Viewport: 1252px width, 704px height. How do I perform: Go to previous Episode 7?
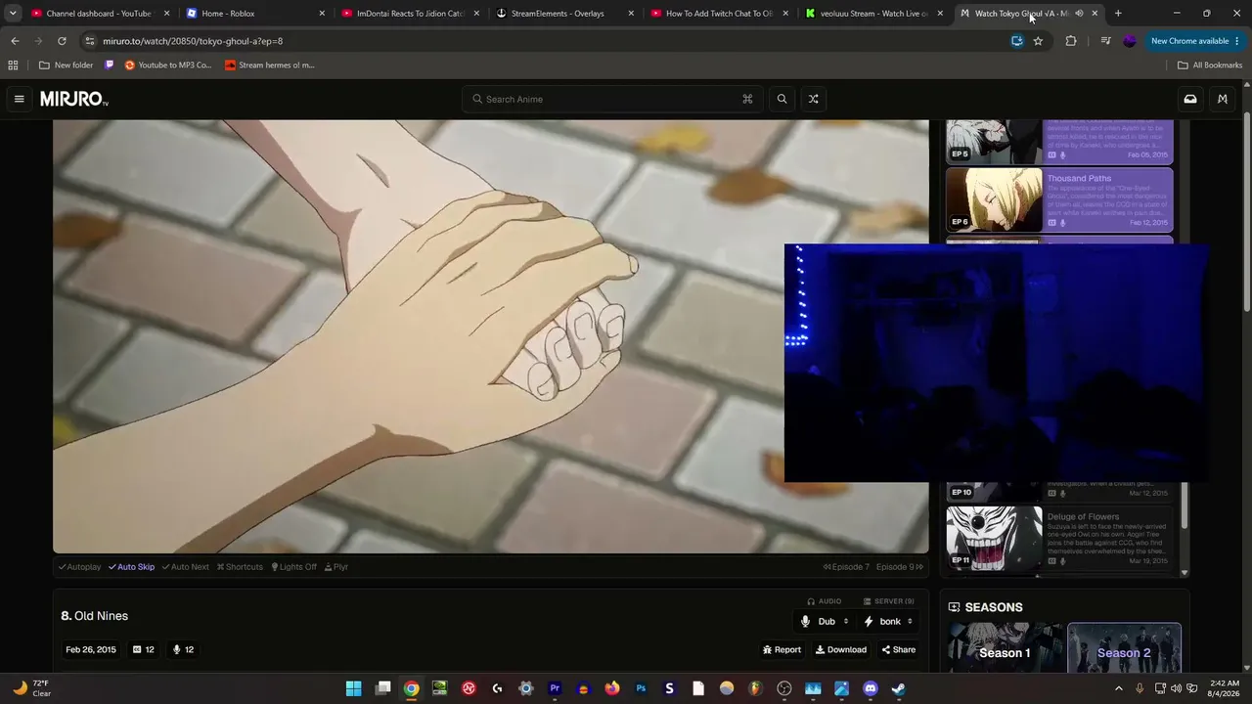coord(846,567)
